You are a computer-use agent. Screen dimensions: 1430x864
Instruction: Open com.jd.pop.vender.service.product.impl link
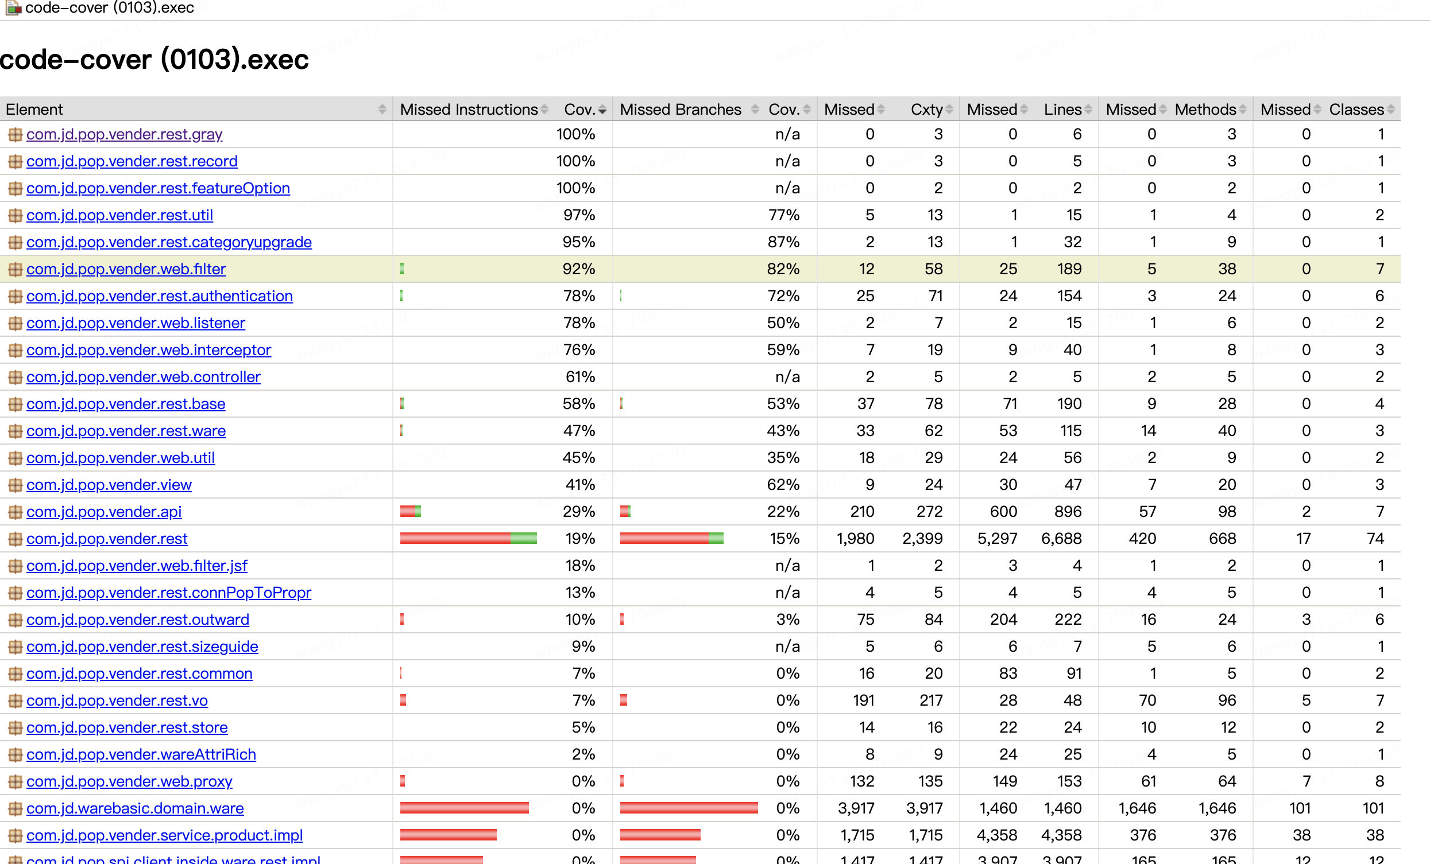pyautogui.click(x=165, y=835)
